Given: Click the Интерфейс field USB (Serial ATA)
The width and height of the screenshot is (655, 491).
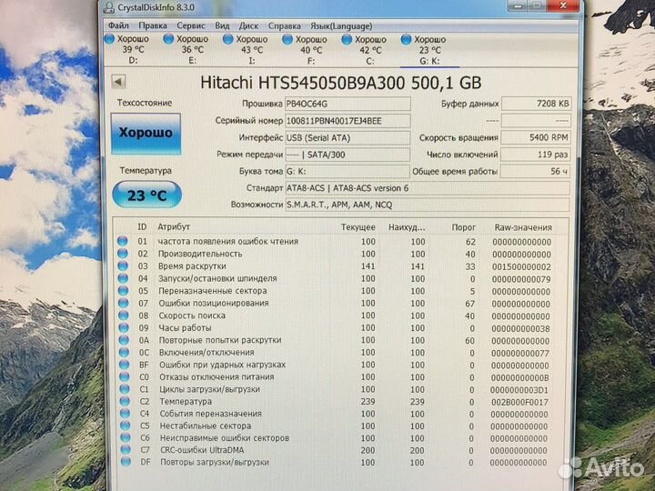Looking at the screenshot, I should (348, 138).
